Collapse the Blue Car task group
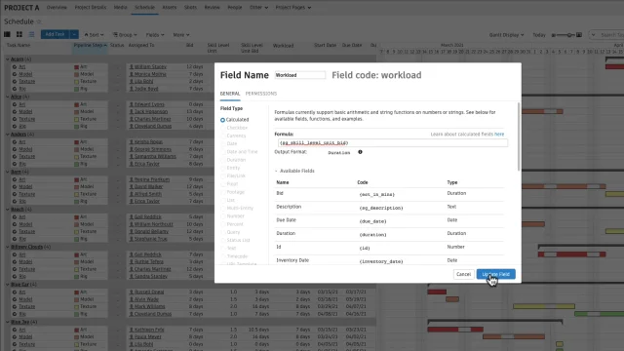This screenshot has height=351, width=624. click(7, 285)
